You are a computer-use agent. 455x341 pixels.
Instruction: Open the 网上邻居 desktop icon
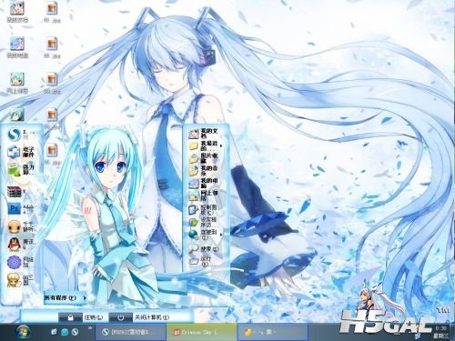pos(17,83)
